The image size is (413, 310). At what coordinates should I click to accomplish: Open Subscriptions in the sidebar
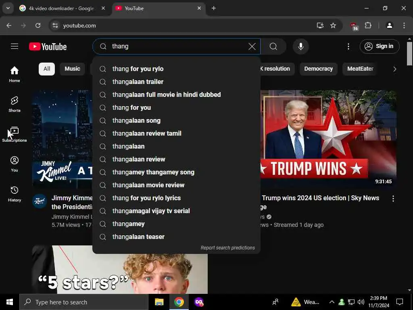point(15,134)
